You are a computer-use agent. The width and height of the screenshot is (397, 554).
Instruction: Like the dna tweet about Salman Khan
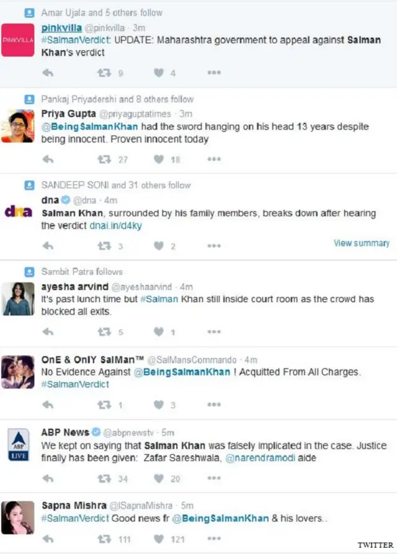[159, 246]
